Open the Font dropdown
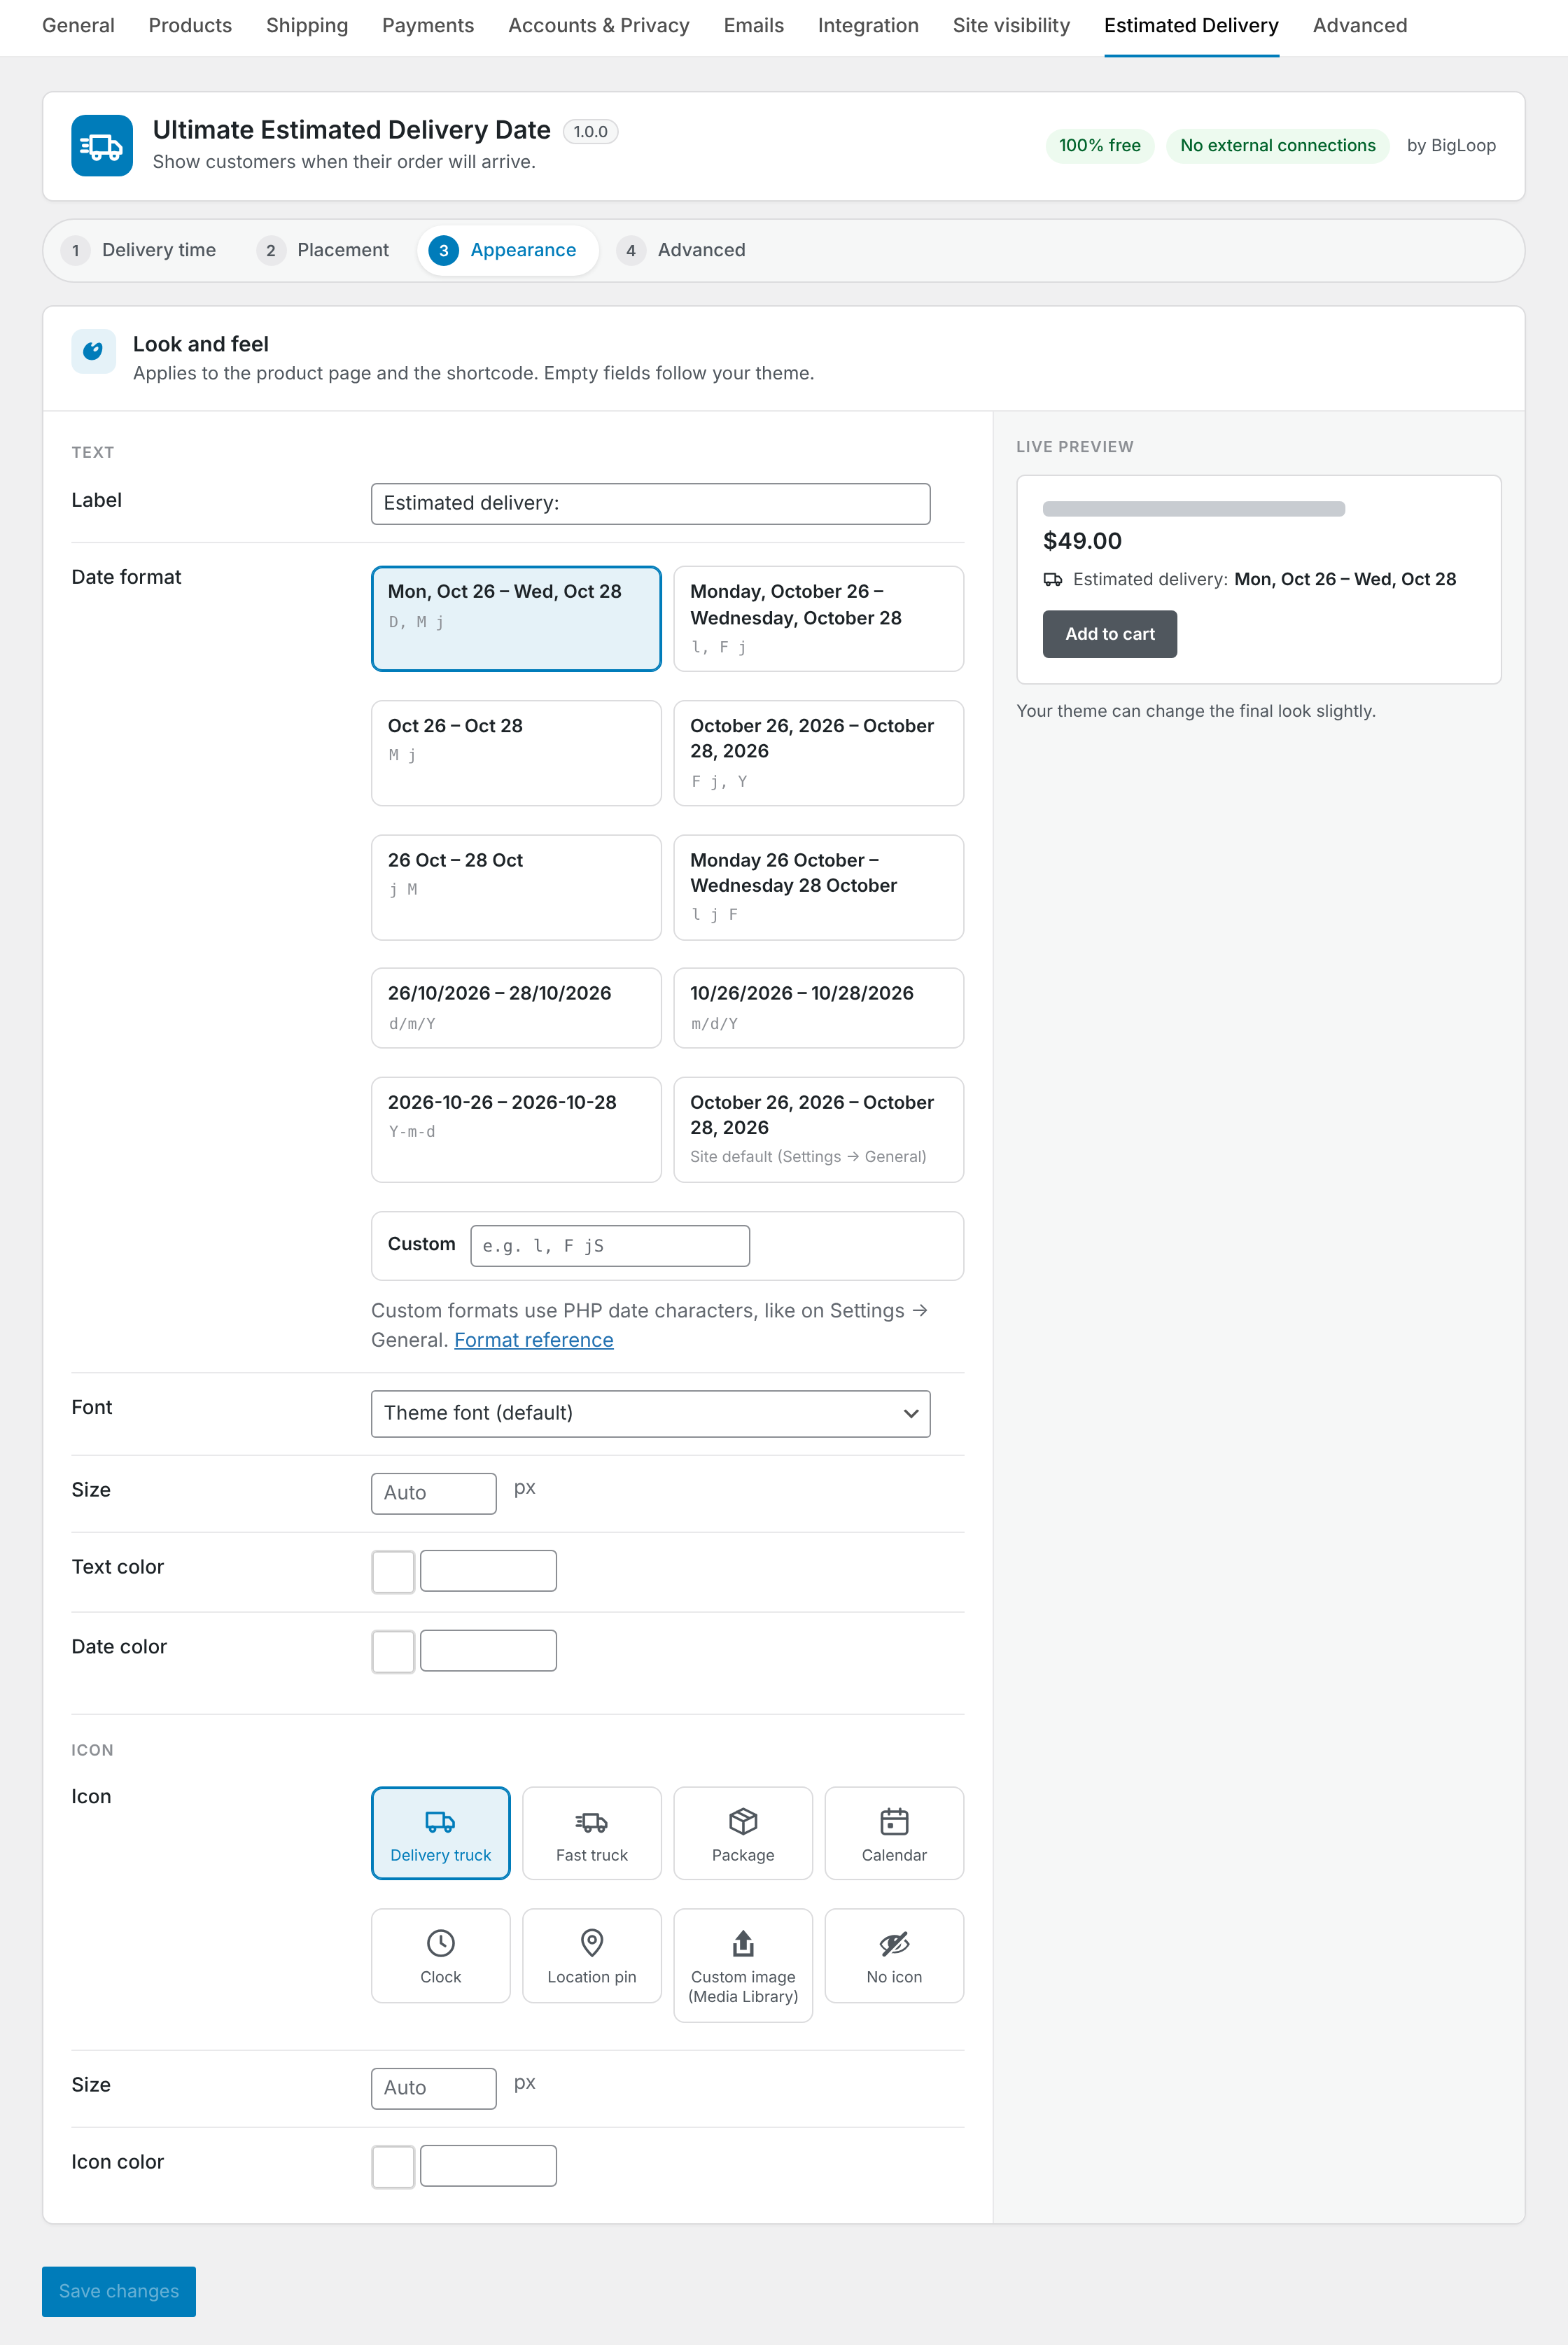Viewport: 1568px width, 2345px height. pyautogui.click(x=650, y=1413)
